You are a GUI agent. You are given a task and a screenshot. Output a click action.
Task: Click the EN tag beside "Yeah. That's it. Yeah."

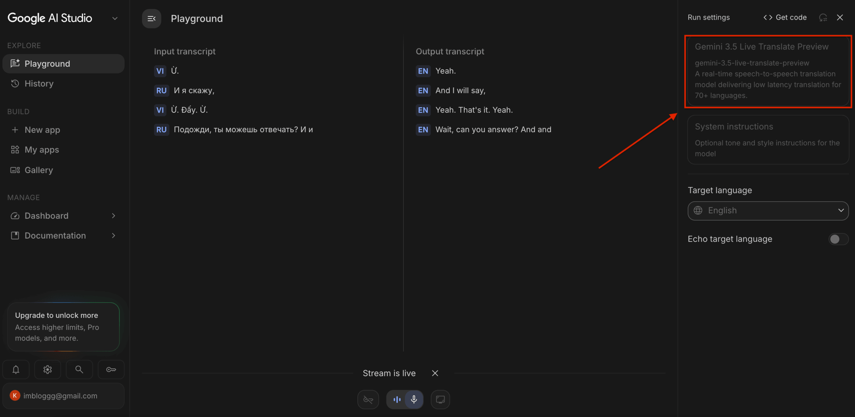(423, 110)
